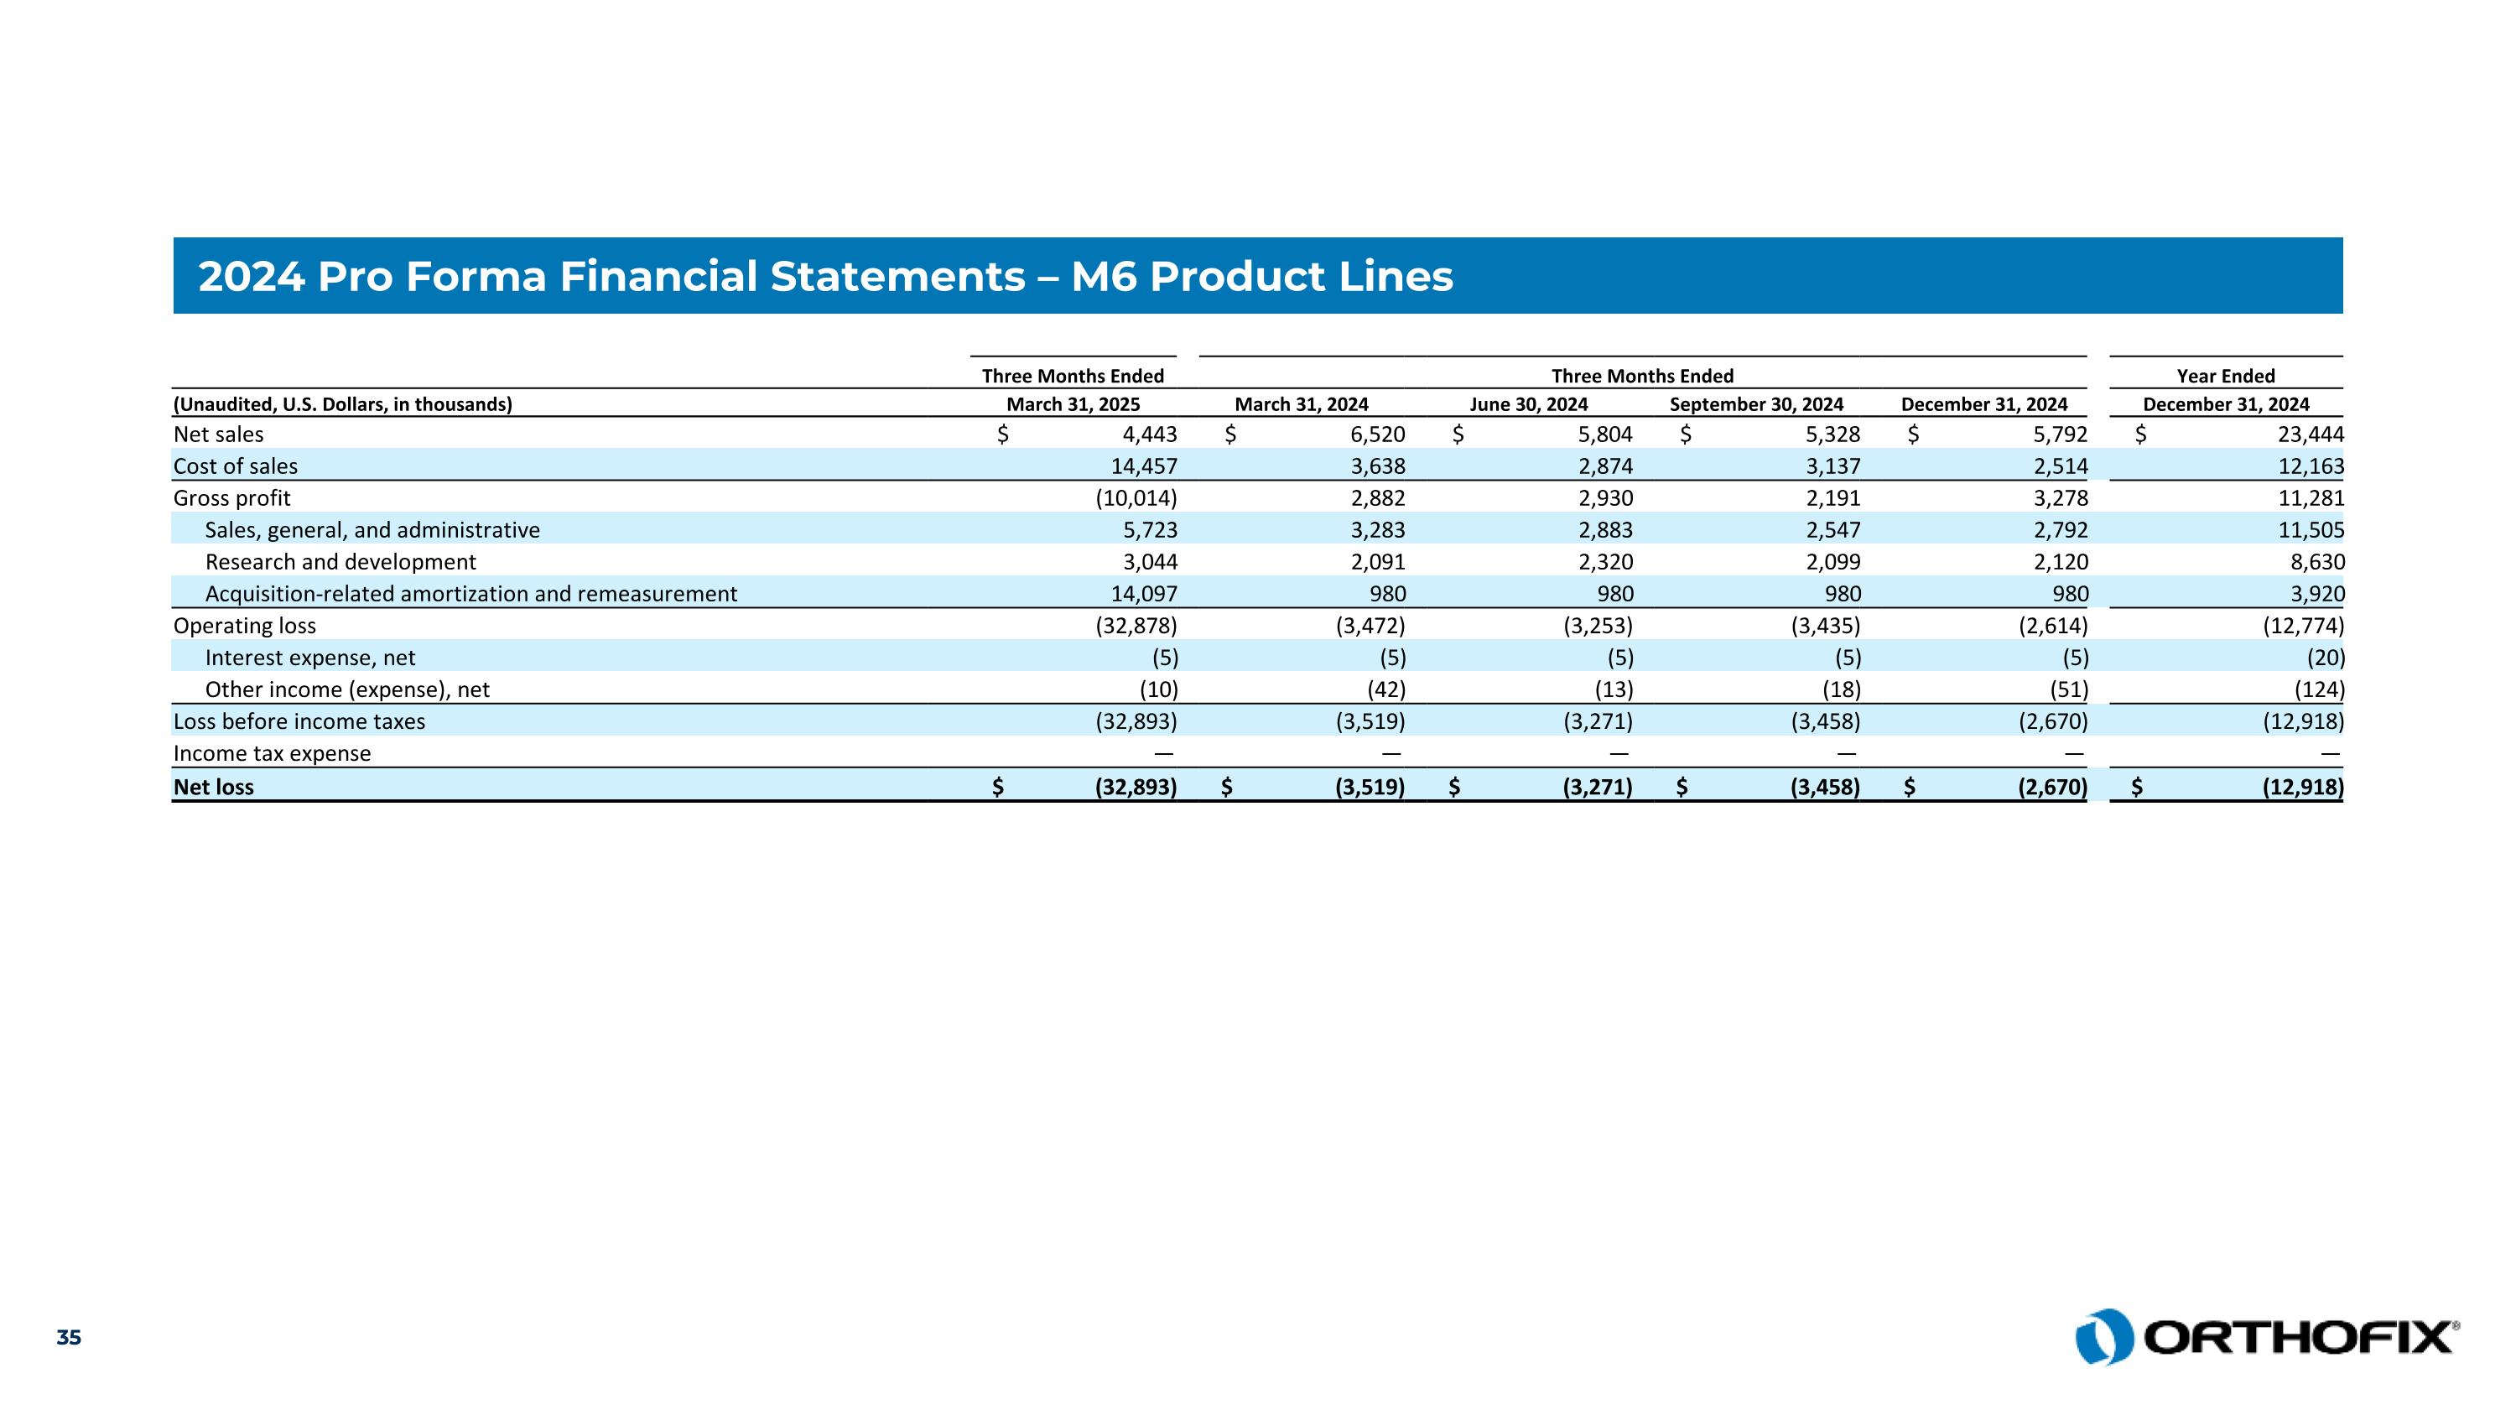
Task: Click full-year net sales value 23,444
Action: pyautogui.click(x=2310, y=434)
